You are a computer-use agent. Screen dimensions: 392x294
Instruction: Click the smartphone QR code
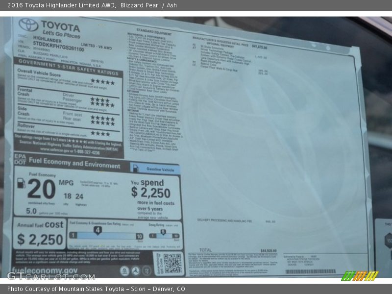(172, 263)
